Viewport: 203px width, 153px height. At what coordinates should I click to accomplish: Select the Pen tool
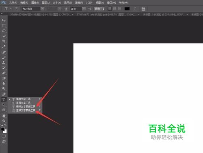[x=4, y=94]
